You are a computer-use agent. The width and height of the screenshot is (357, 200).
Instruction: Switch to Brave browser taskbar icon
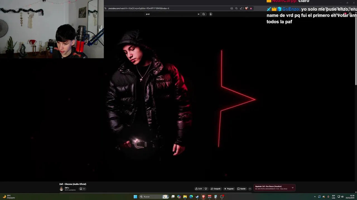[x=203, y=197]
